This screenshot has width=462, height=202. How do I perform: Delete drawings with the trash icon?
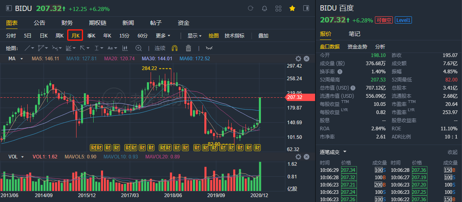point(188,48)
